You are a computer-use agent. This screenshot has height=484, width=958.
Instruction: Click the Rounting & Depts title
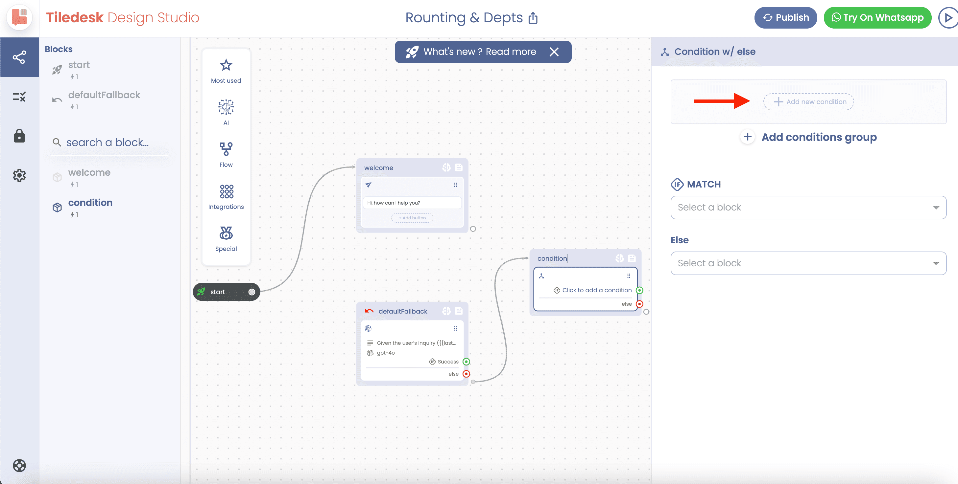pos(464,17)
